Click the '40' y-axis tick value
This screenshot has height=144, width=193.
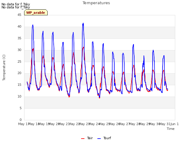point(19,26)
